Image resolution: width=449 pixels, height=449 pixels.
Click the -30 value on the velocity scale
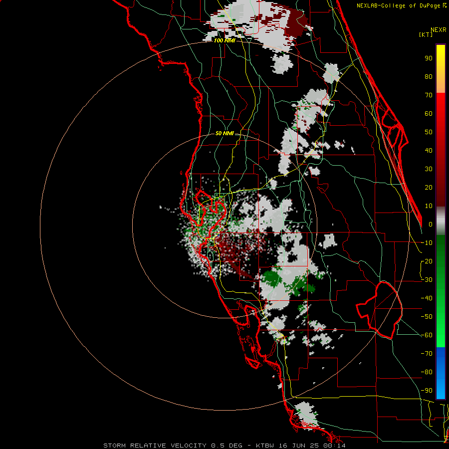[427, 280]
